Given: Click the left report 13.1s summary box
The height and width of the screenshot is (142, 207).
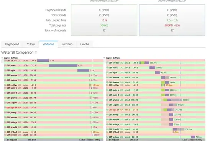Looking at the screenshot, I should 104,20.
